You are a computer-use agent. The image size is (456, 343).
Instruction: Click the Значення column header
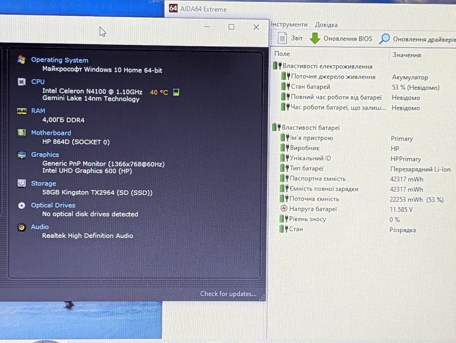(406, 54)
